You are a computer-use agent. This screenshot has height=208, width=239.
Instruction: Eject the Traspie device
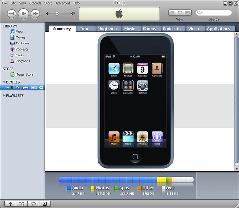coord(41,88)
